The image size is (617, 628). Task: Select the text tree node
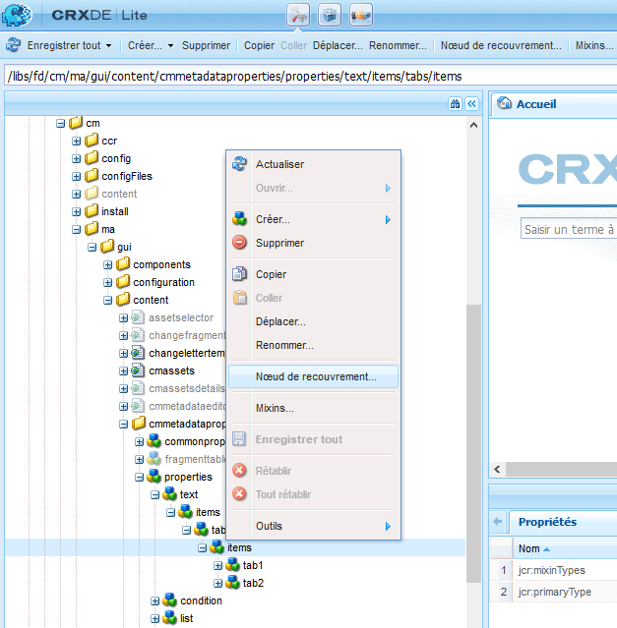pyautogui.click(x=188, y=494)
